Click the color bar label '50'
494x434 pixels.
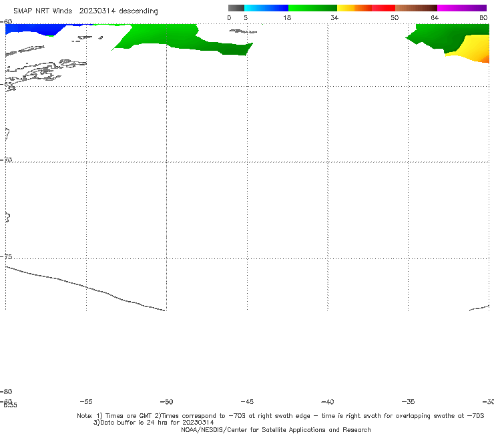click(395, 17)
